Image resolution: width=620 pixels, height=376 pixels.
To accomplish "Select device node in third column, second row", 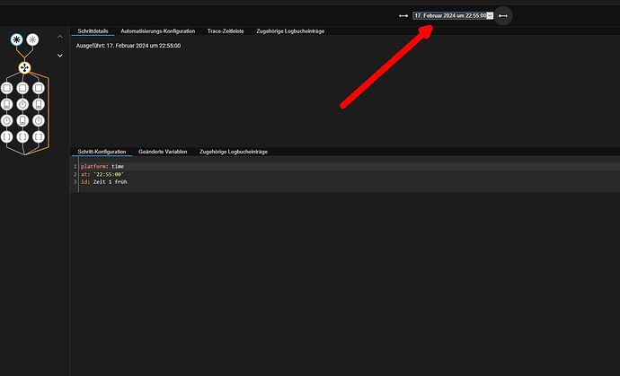I will 39,104.
